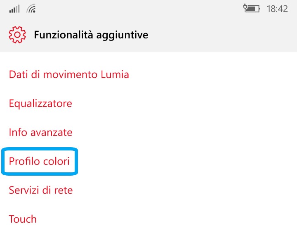Click the word Lumia in first entry
Viewport: 297px width, 248px height.
pos(115,74)
